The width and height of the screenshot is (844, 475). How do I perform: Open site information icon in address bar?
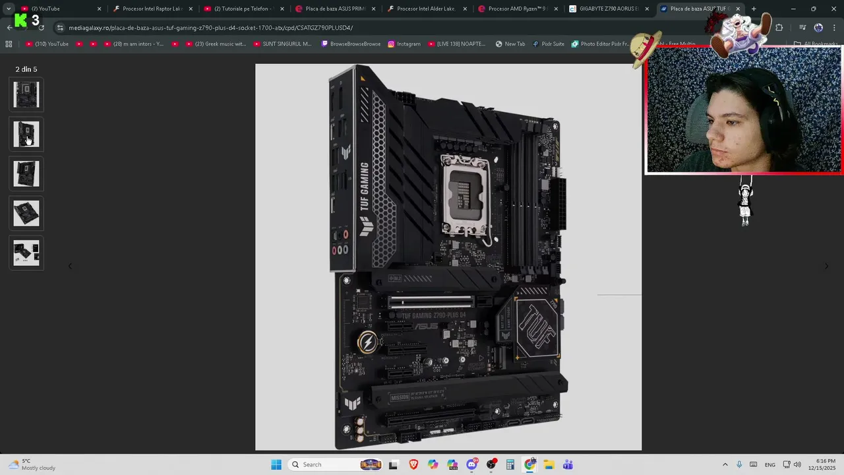[60, 28]
